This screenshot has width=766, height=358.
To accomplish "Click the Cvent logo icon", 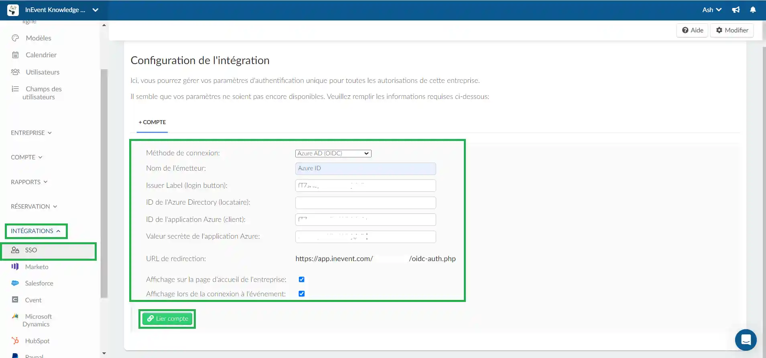I will pos(15,300).
